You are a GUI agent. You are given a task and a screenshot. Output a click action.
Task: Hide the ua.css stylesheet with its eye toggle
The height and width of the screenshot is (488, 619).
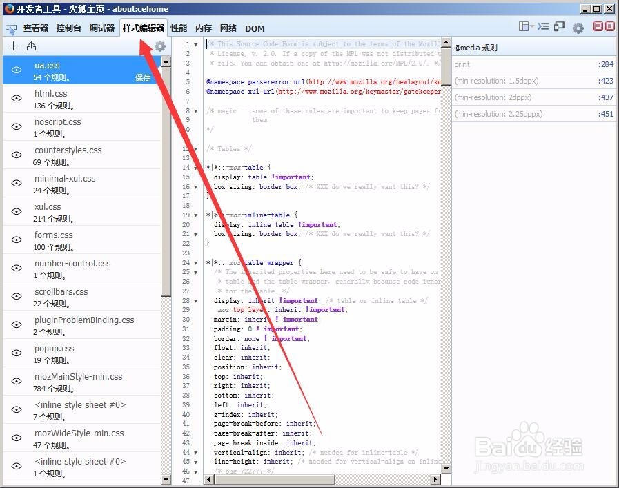click(x=16, y=70)
